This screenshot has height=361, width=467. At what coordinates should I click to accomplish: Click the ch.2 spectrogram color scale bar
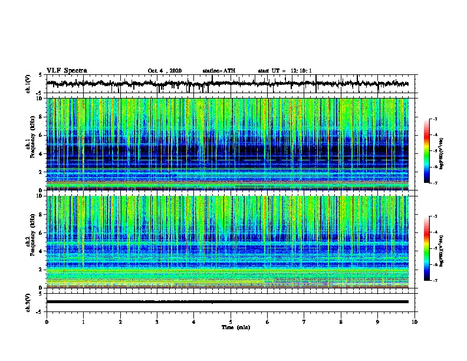pos(427,248)
